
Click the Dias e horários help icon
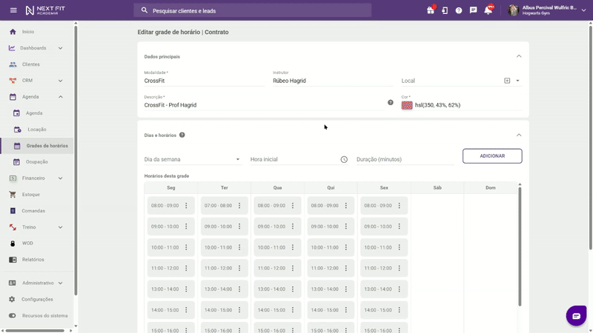(x=182, y=135)
